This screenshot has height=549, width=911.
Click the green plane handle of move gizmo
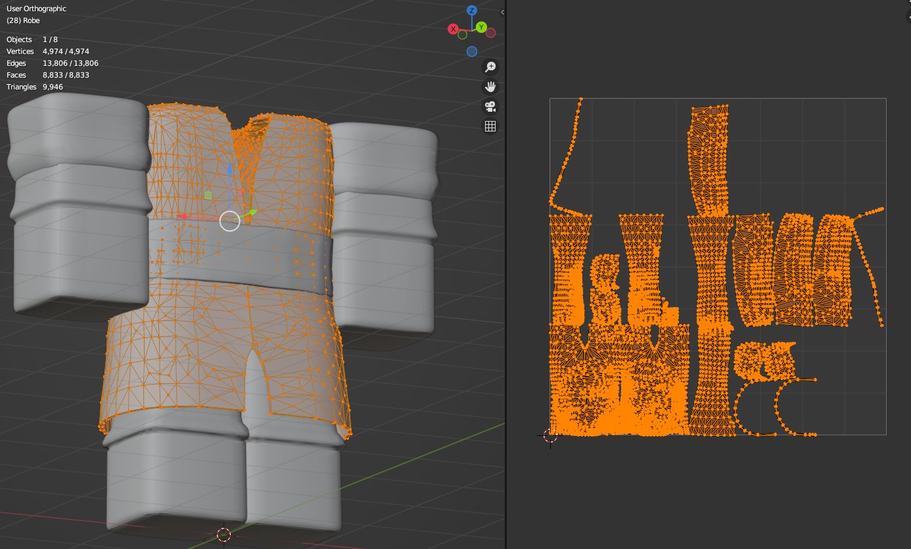click(208, 195)
